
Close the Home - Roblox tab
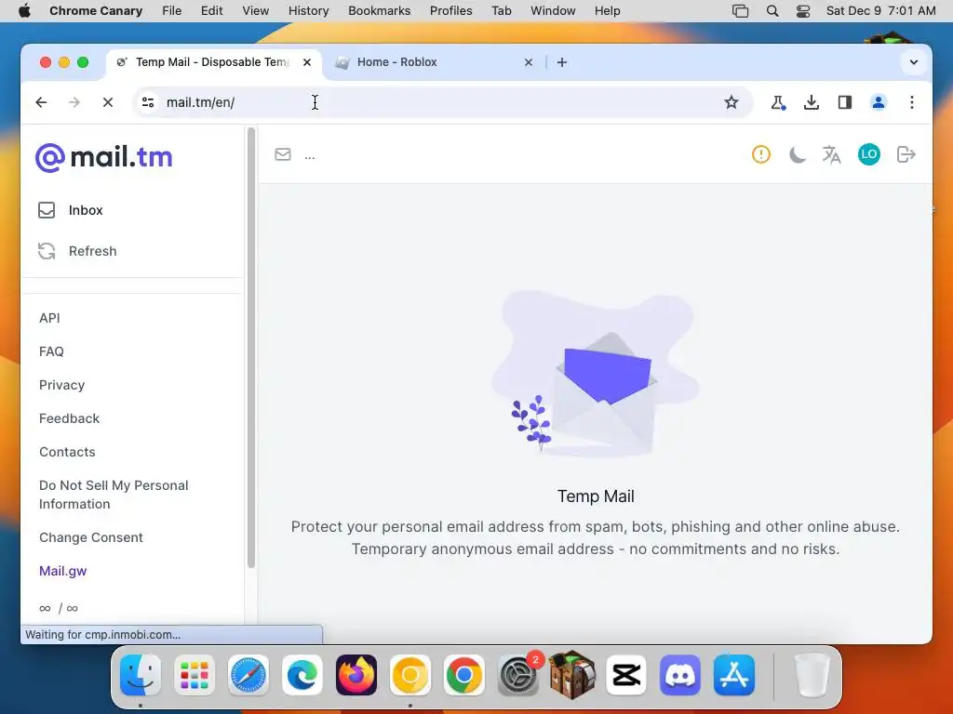529,62
